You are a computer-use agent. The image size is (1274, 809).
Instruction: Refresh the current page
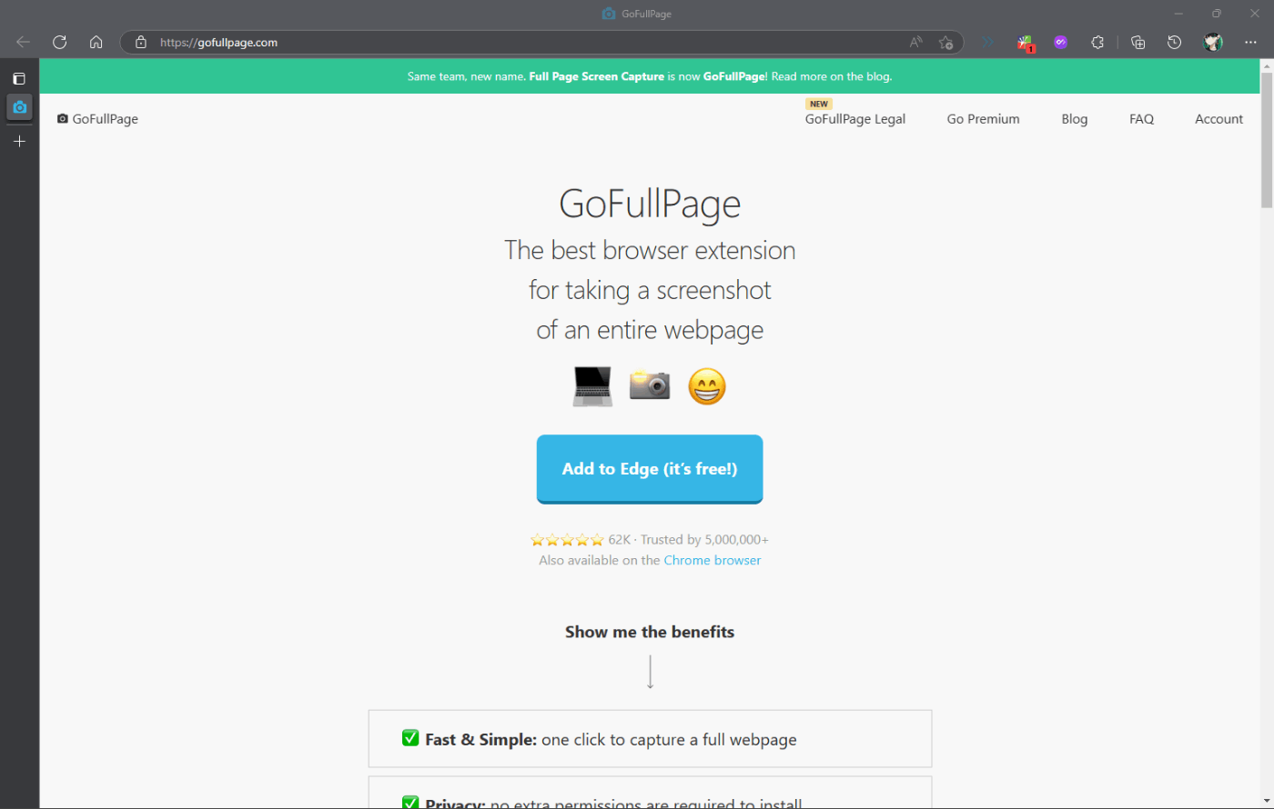[60, 42]
